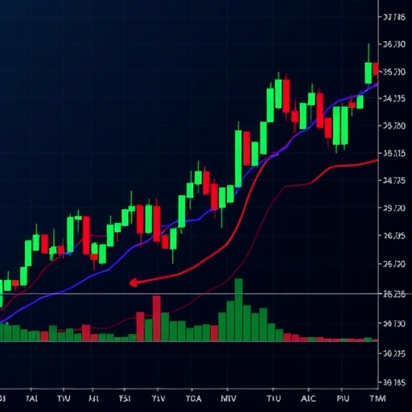This screenshot has height=412, width=412.
Task: Select the 30 185 value on the price axis
Action: (x=394, y=383)
